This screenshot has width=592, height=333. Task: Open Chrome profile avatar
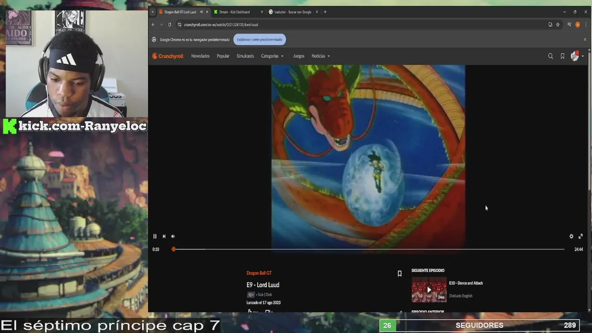click(x=578, y=25)
